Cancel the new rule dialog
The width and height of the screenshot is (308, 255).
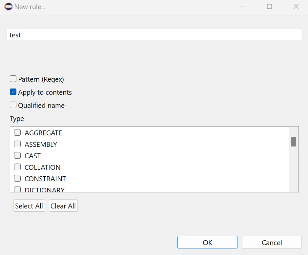pos(272,243)
